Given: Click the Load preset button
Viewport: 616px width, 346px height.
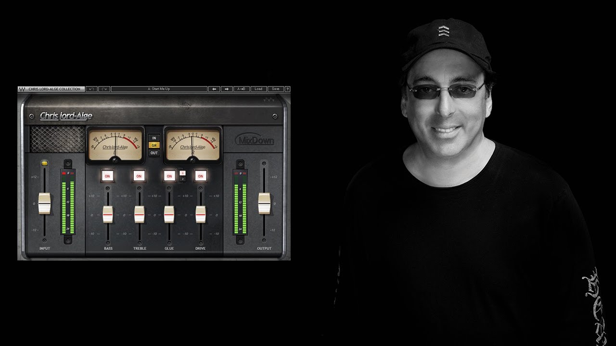Looking at the screenshot, I should 258,89.
